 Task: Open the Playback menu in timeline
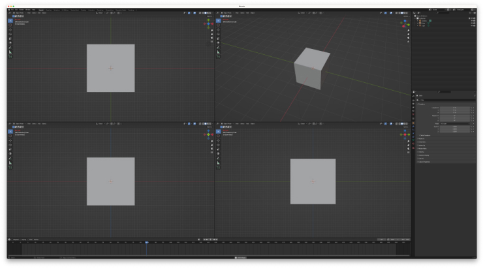point(16,239)
